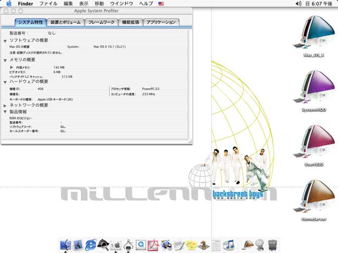Click the PowerPC G3 processor text
The width and height of the screenshot is (338, 253).
click(x=151, y=89)
